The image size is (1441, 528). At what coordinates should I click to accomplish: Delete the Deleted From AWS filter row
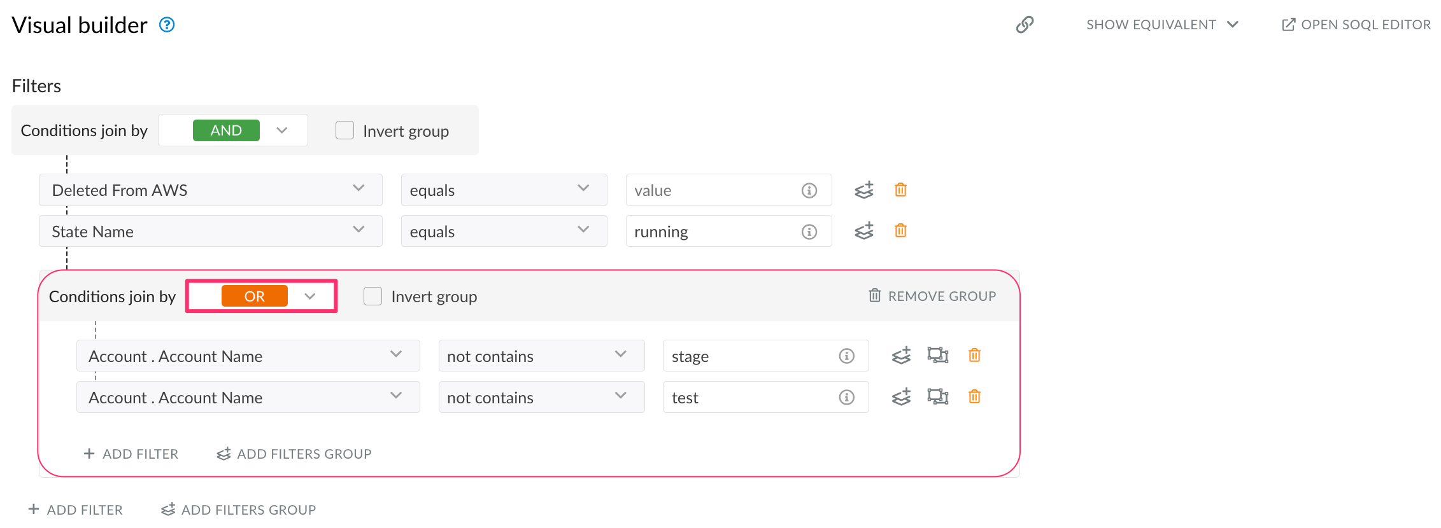click(x=900, y=190)
